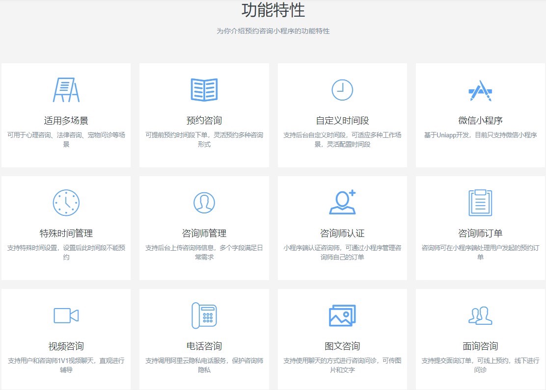Click the open book icon for 预约咨询
The image size is (546, 390).
click(204, 90)
